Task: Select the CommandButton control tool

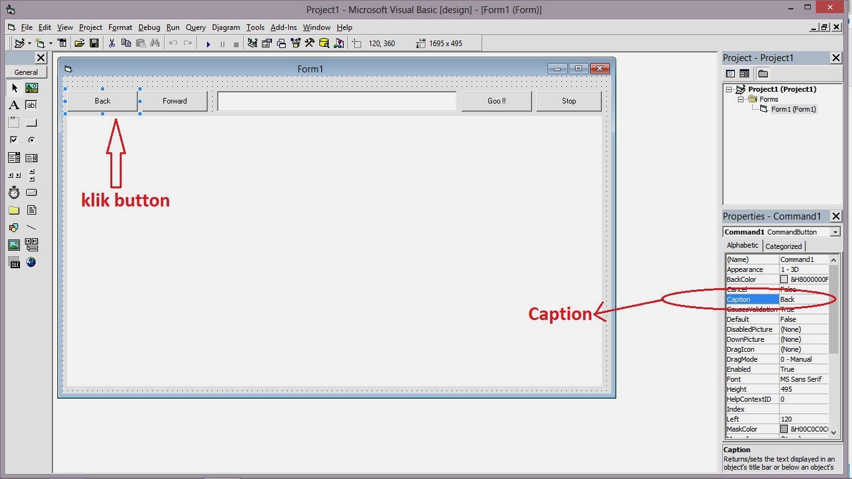Action: (x=31, y=123)
